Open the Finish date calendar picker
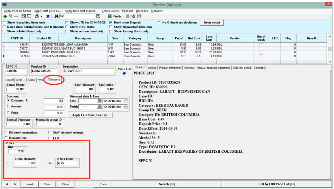The image size is (334, 189). coord(99,107)
